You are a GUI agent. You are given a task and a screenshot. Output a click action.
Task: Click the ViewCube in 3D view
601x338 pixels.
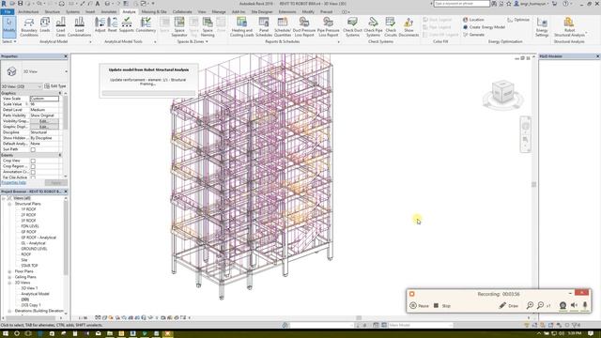pos(502,92)
